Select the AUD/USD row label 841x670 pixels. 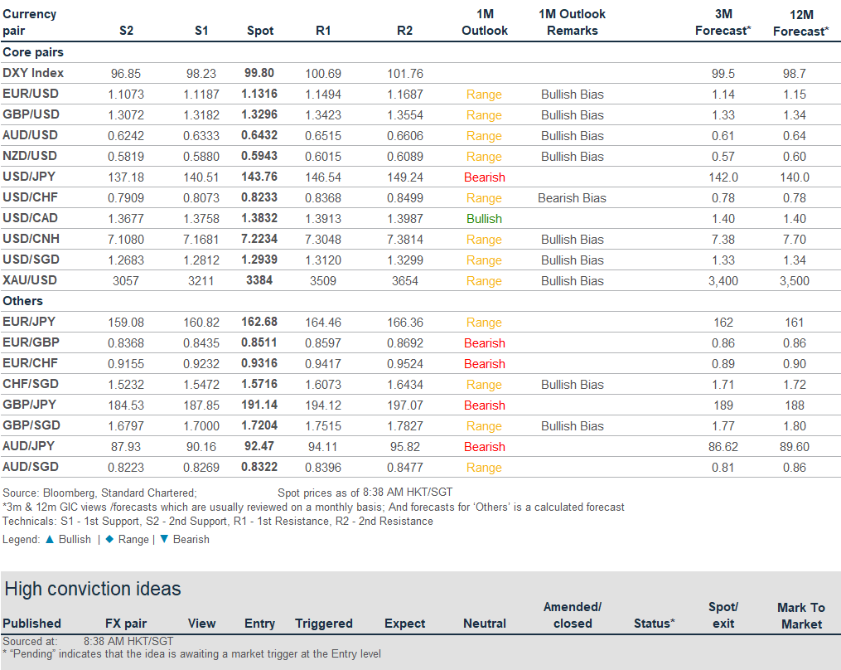click(x=30, y=135)
